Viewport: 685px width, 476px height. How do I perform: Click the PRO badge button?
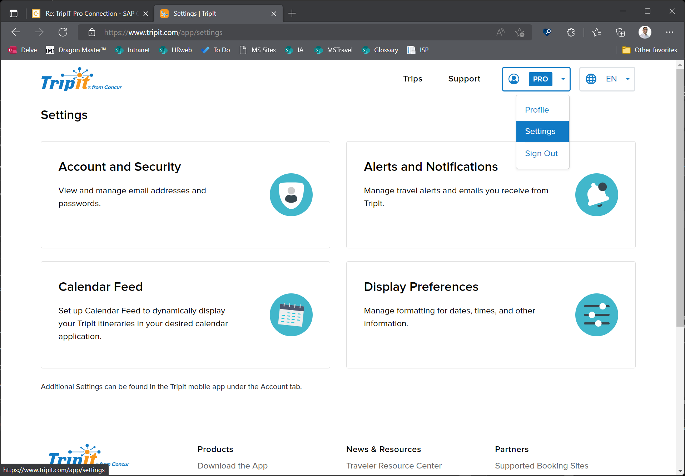click(540, 79)
